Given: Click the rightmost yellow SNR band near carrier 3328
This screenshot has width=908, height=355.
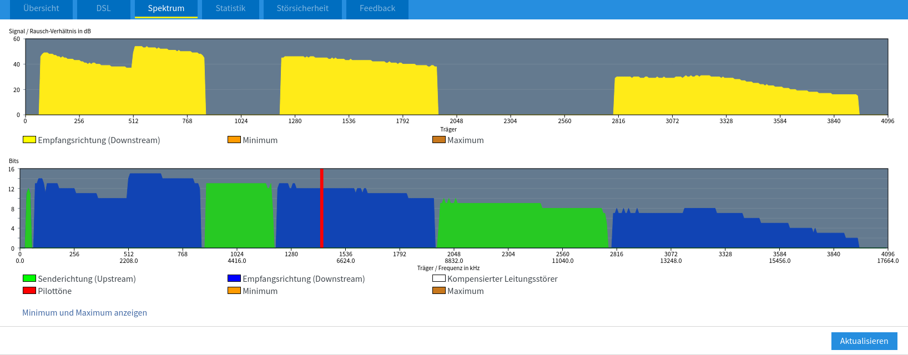Looking at the screenshot, I should pyautogui.click(x=733, y=97).
